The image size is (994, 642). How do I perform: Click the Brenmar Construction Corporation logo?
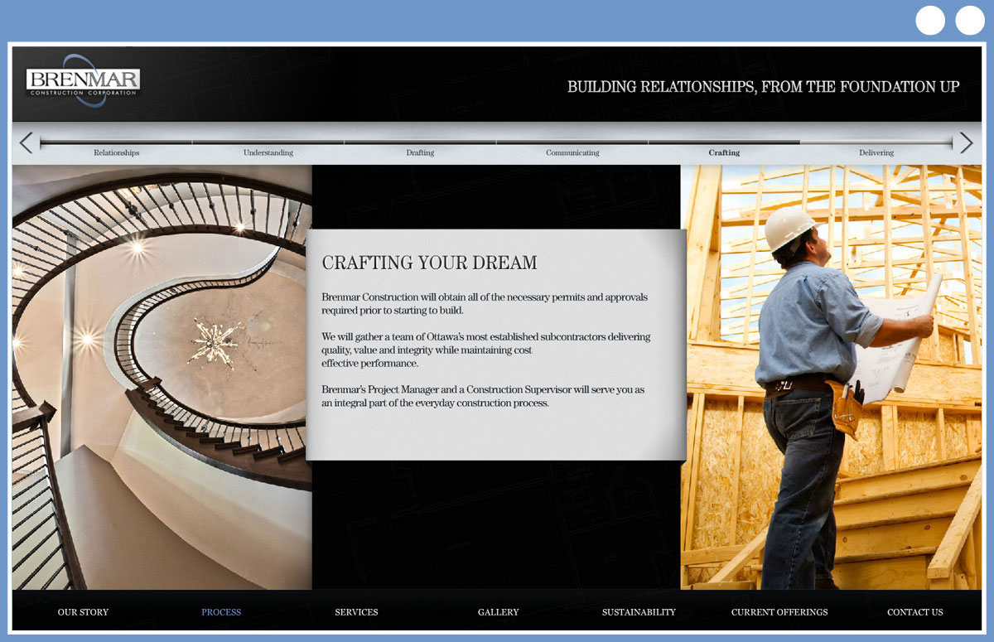[83, 82]
